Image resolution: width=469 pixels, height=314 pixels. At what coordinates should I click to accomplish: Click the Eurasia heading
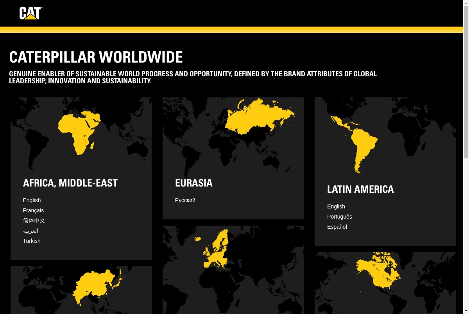click(194, 183)
